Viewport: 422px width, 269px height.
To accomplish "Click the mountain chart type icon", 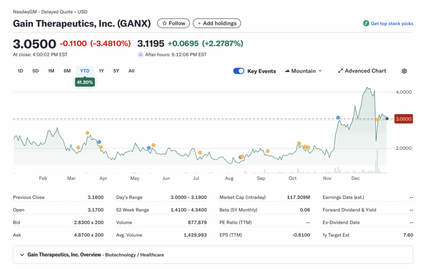I will pos(287,71).
